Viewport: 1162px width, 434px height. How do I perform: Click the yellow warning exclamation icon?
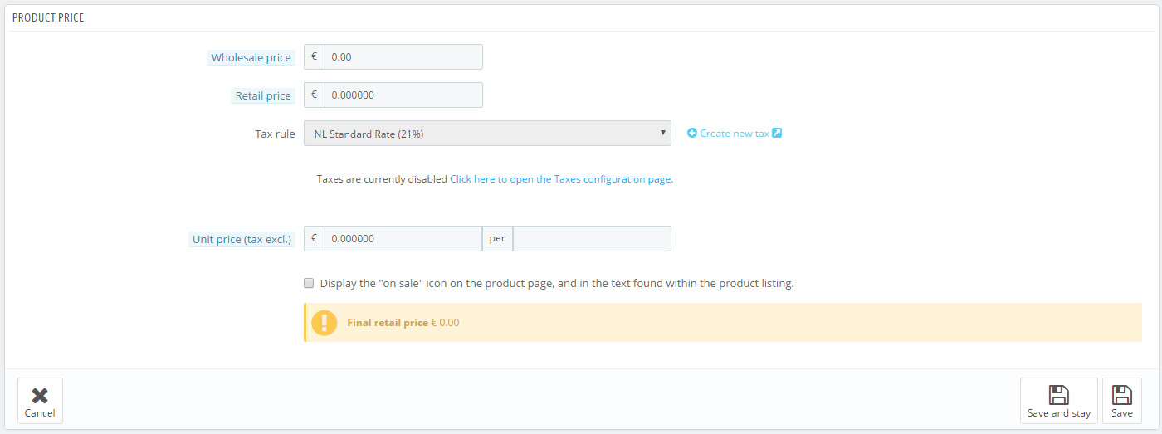pos(324,322)
